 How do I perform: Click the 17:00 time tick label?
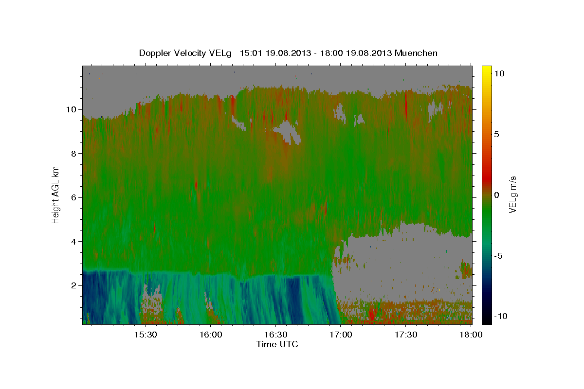(x=341, y=335)
